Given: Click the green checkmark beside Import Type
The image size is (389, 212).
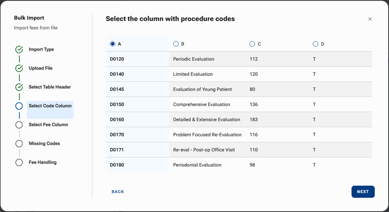Looking at the screenshot, I should [19, 49].
